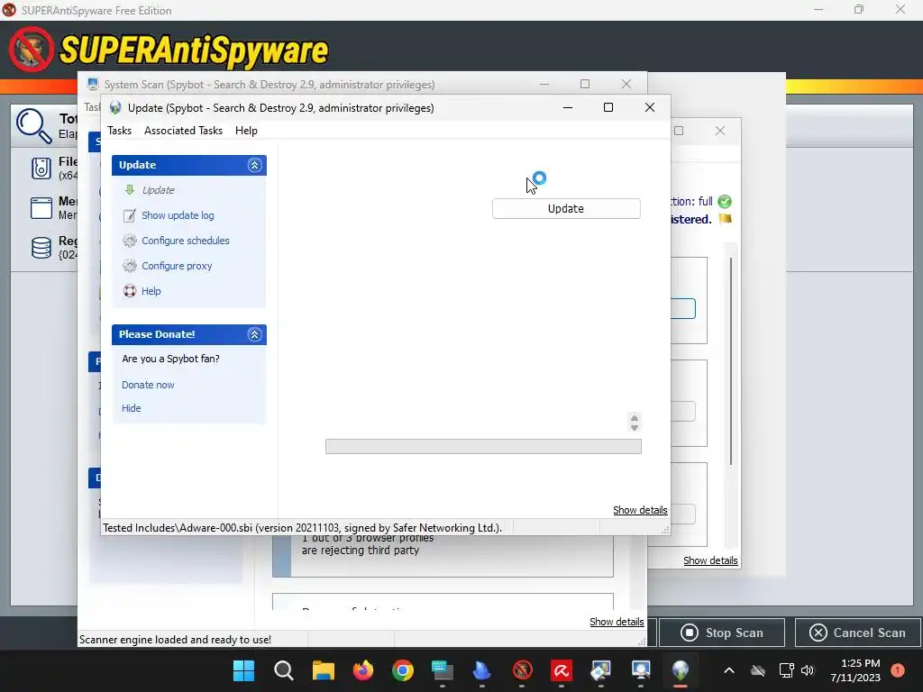Image resolution: width=923 pixels, height=692 pixels.
Task: Click Show details in System Scan window
Action: [617, 622]
